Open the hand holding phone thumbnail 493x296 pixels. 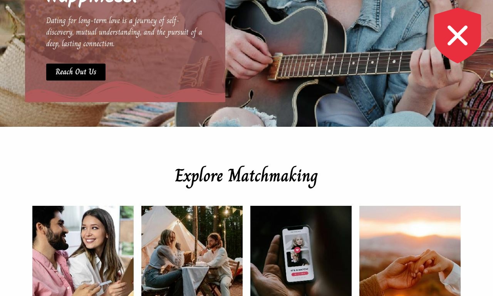tap(301, 251)
